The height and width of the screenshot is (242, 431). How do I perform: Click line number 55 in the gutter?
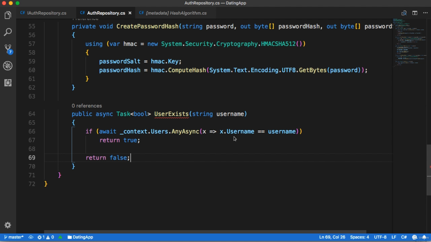(x=31, y=26)
